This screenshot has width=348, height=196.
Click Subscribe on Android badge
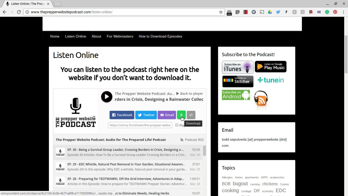coord(236,95)
